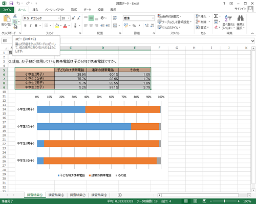This screenshot has height=204, width=256.
Task: Click the Name Box showing B5
Action: point(7,41)
